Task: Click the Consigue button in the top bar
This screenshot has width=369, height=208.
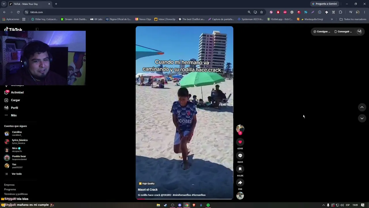Action: pos(322,31)
